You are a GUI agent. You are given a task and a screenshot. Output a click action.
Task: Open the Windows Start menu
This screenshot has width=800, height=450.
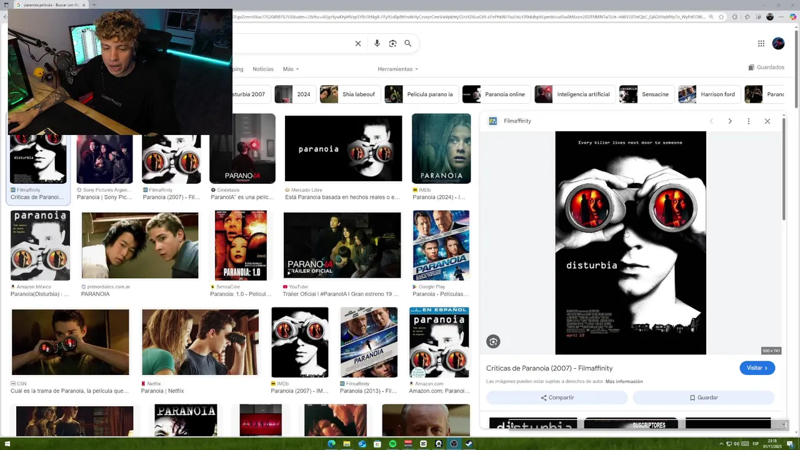(7, 444)
